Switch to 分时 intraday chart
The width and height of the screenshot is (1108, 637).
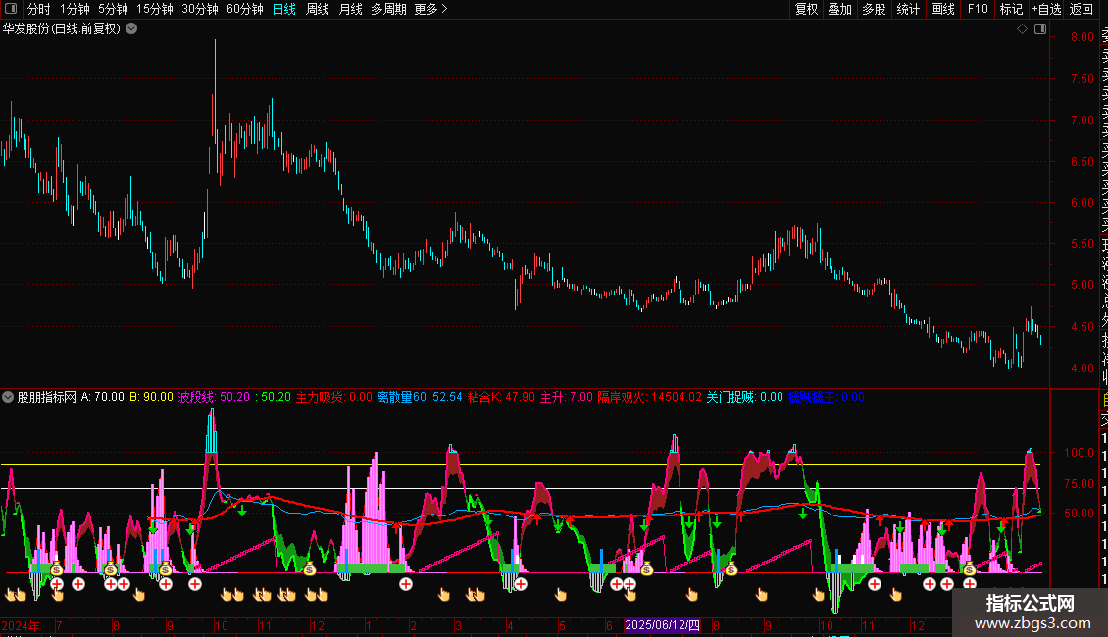point(39,9)
